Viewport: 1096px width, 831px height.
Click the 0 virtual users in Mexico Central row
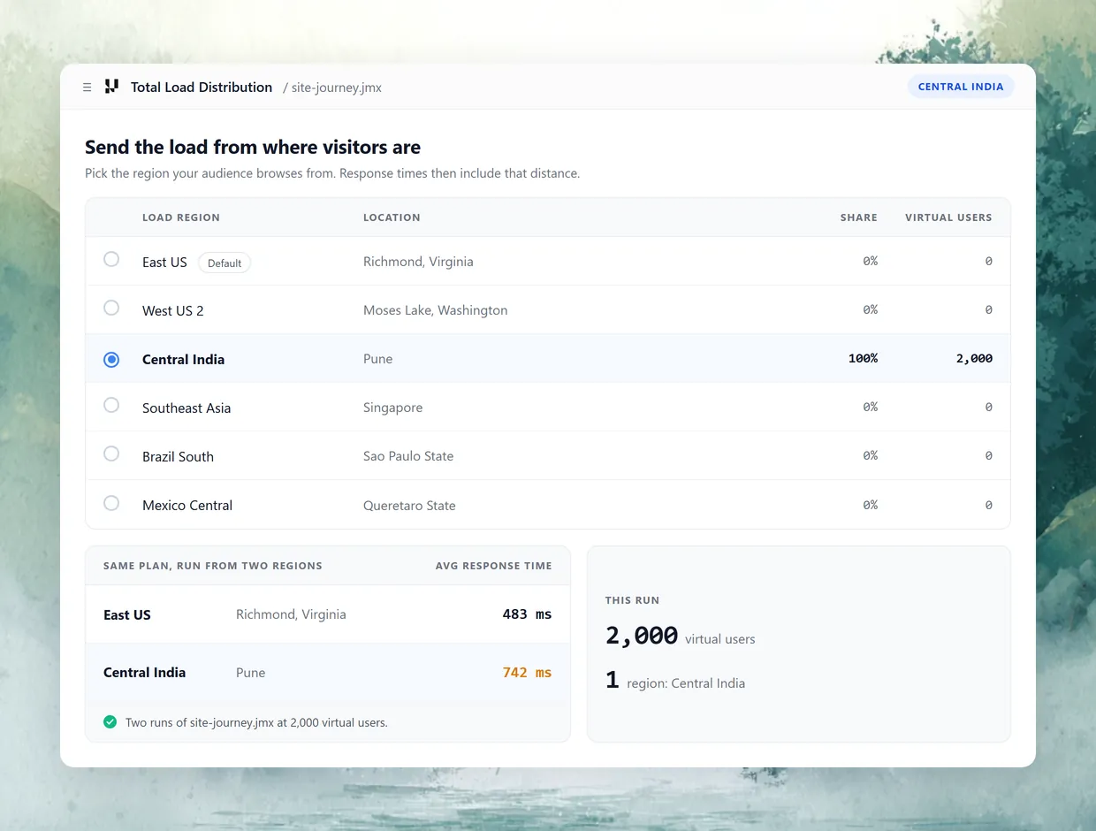click(988, 506)
